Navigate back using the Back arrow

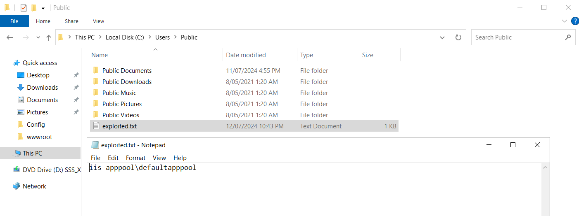(x=10, y=37)
